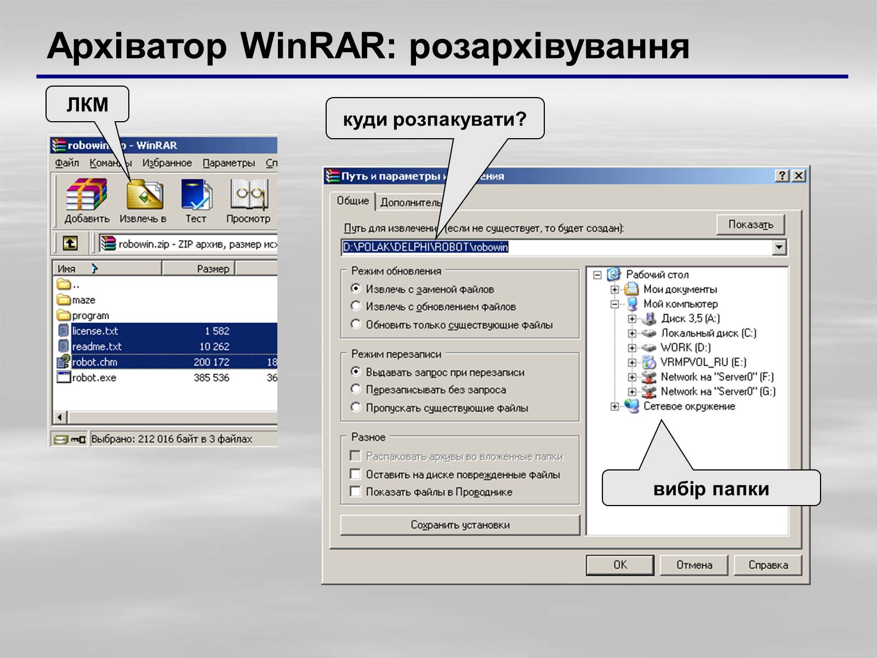
Task: Collapse the Мой компьютер tree node
Action: point(614,304)
